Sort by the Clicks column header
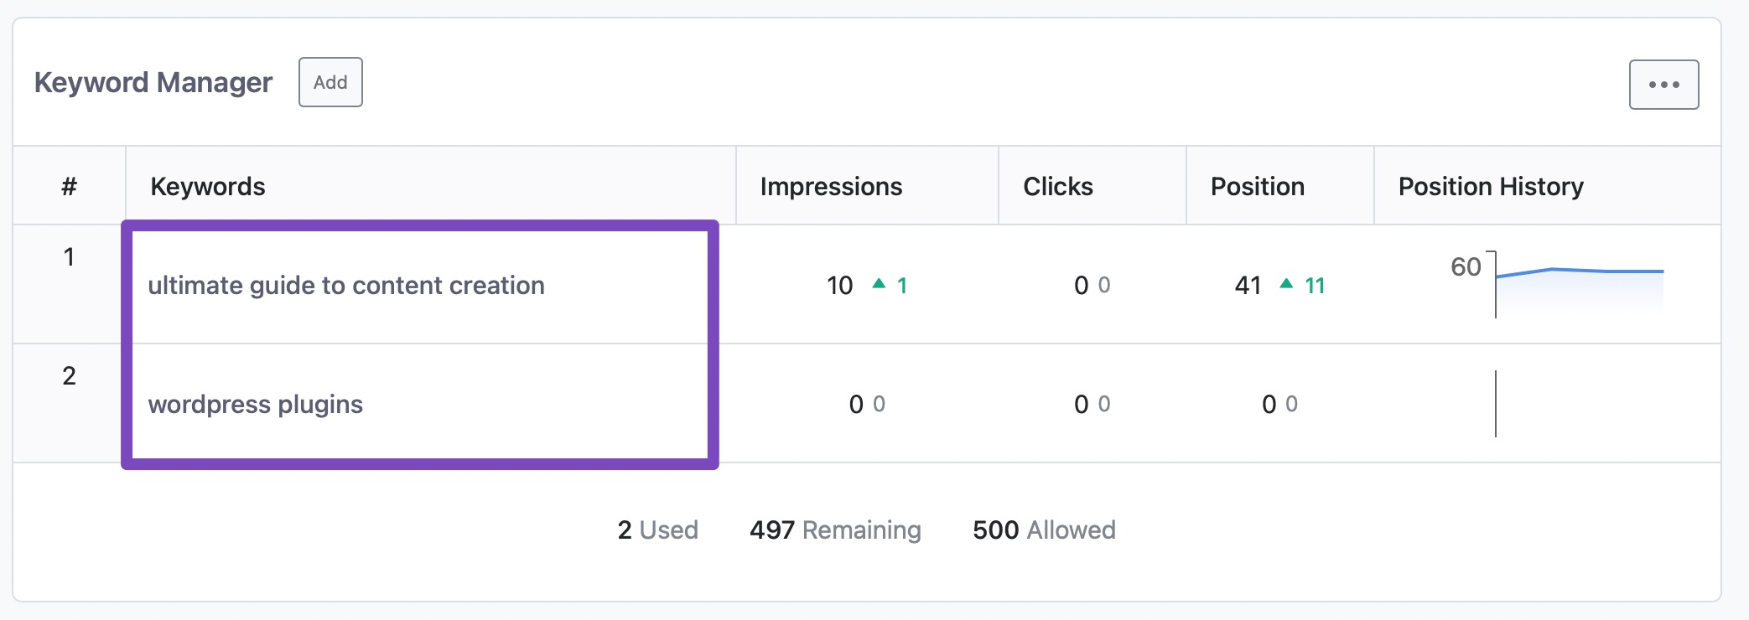Screen dimensions: 1749x620 [1057, 186]
